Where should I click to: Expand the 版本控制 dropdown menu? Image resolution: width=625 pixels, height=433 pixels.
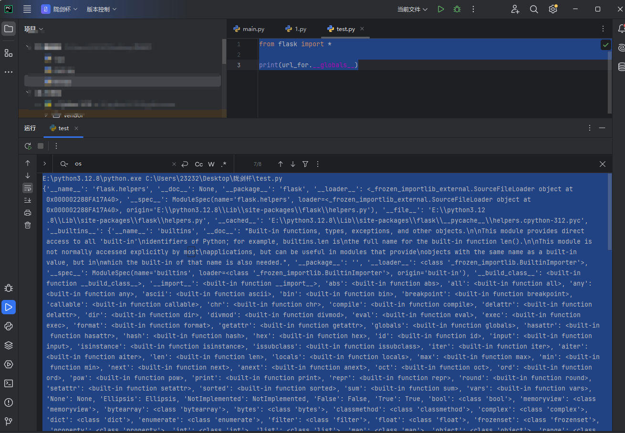point(101,9)
